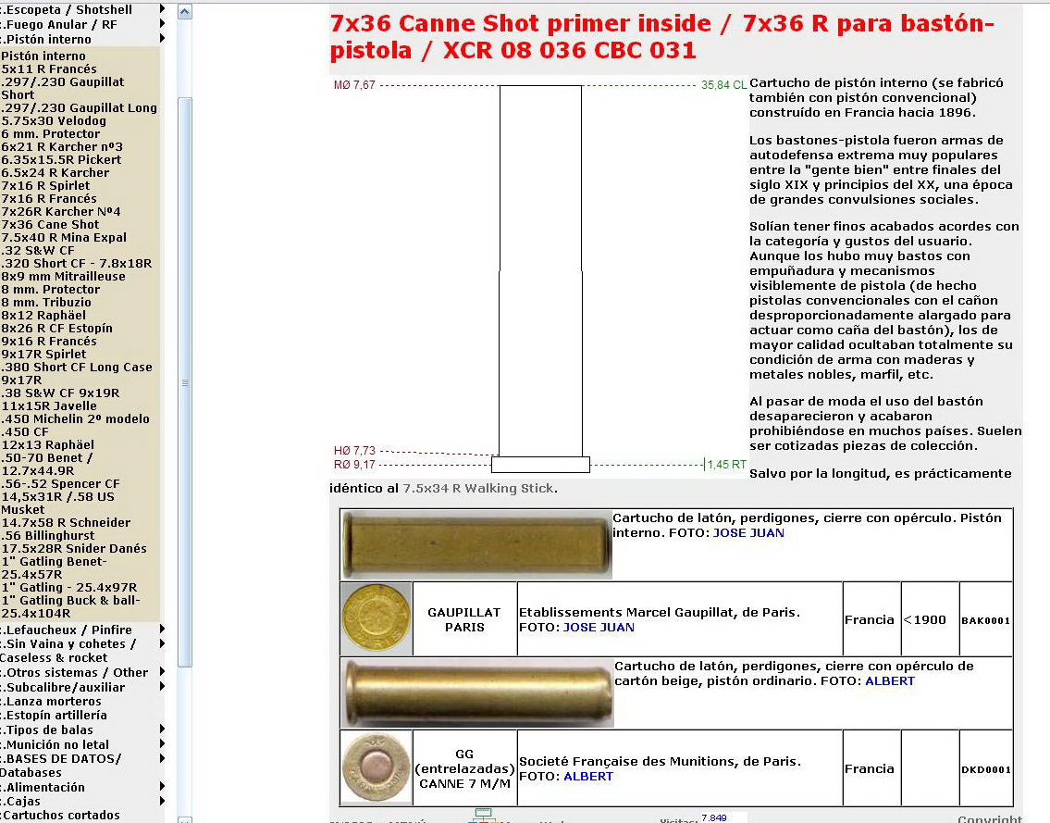
Task: Select 5x11 R Francés in the list
Action: pyautogui.click(x=49, y=69)
